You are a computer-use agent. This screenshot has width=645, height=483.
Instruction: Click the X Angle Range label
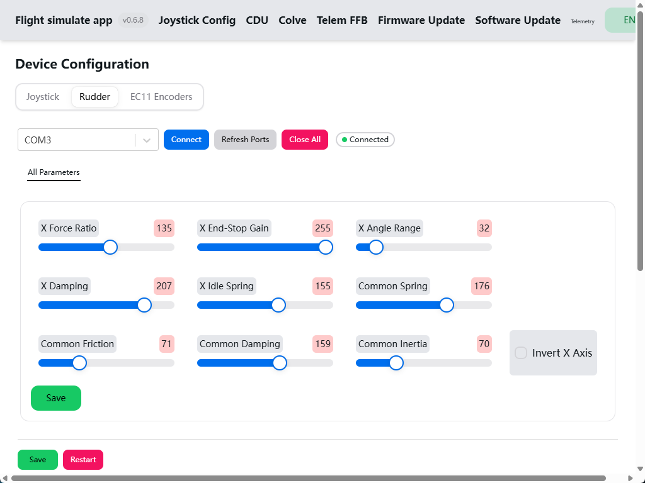[389, 228]
